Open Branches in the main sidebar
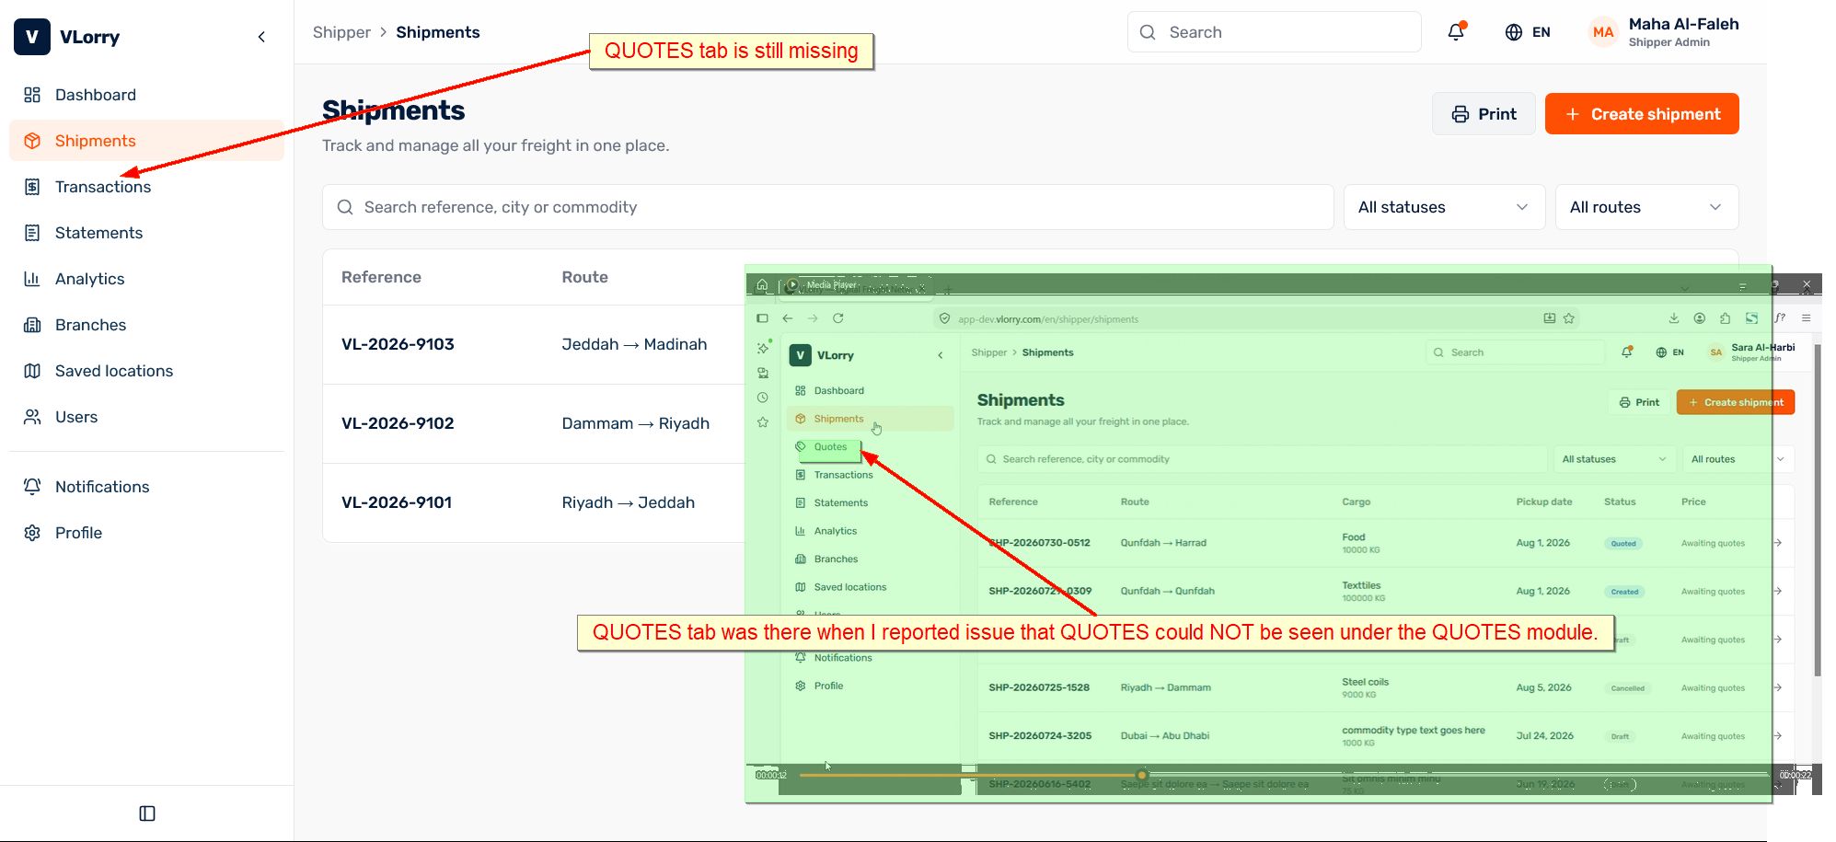The image size is (1836, 842). (146, 325)
